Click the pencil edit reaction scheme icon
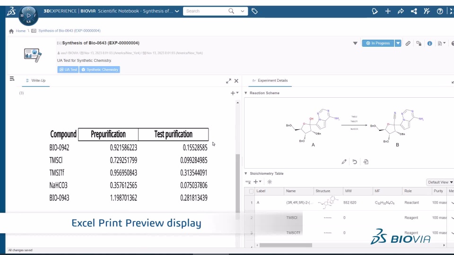454x255 pixels. [x=344, y=161]
